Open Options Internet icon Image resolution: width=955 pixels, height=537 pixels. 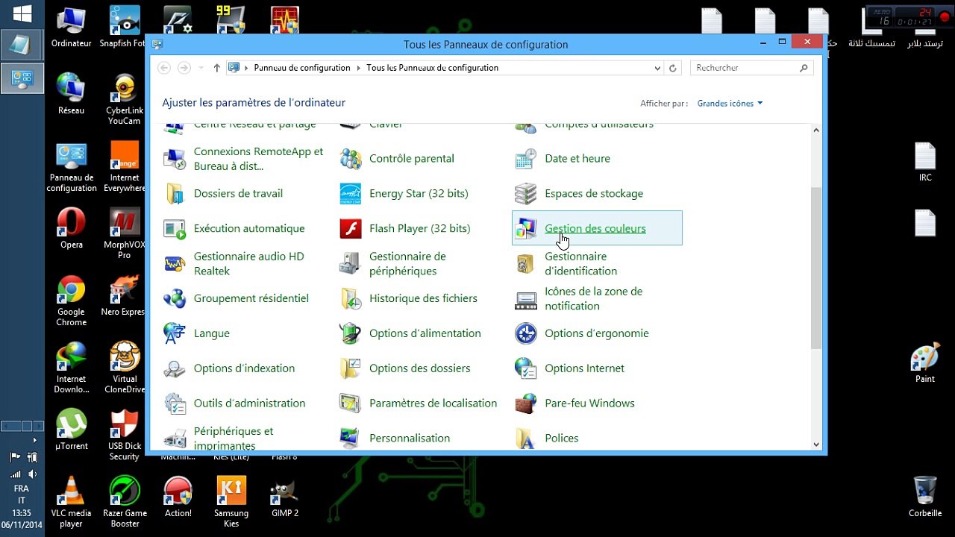pyautogui.click(x=526, y=368)
